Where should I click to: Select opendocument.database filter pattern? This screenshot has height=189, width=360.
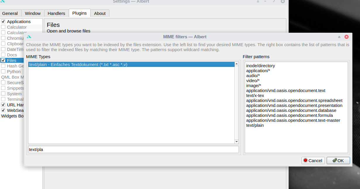[291, 110]
